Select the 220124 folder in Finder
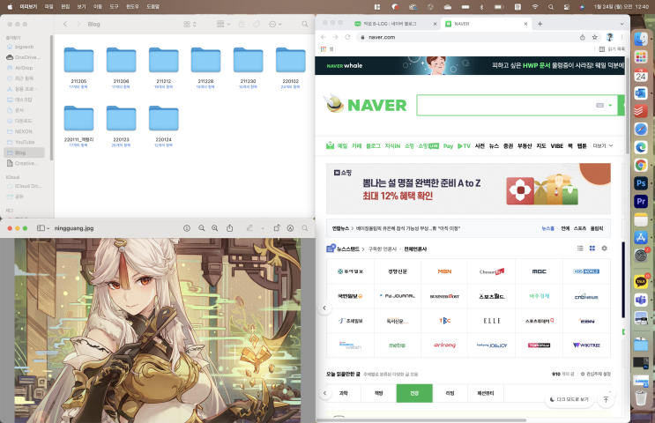This screenshot has width=655, height=423. click(163, 126)
